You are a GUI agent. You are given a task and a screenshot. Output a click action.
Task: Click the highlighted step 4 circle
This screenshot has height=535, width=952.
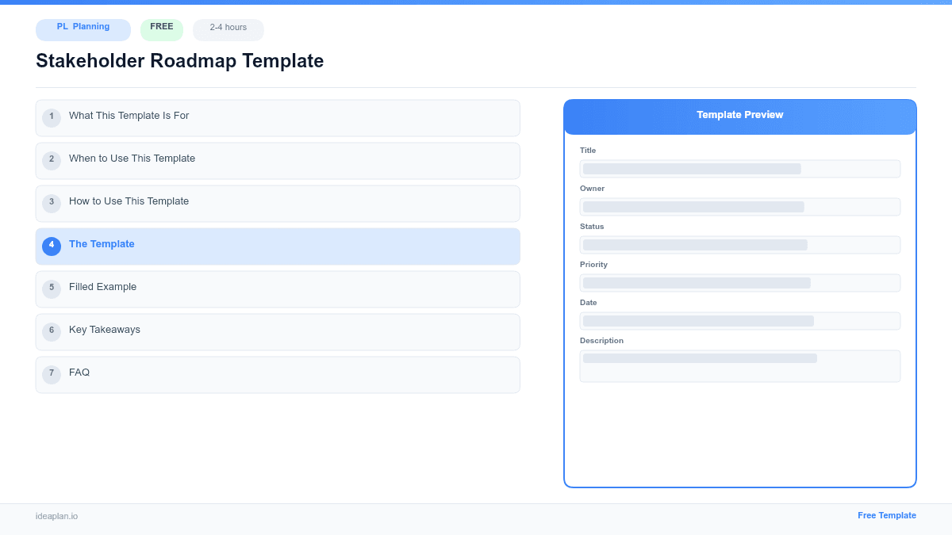tap(52, 246)
